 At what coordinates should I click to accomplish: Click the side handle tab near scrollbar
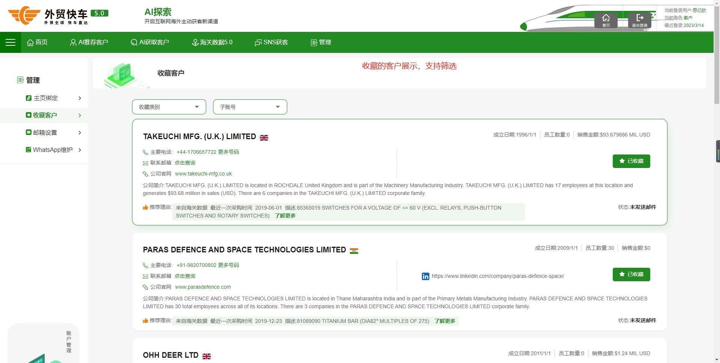pos(718,151)
